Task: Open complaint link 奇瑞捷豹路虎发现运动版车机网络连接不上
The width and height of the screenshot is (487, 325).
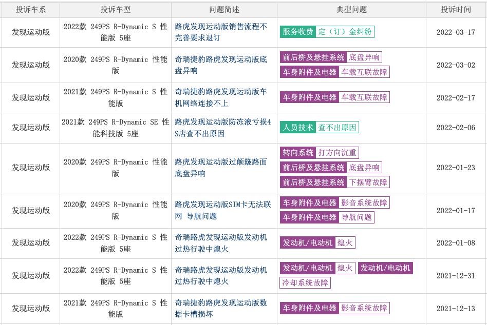Action: [x=221, y=97]
